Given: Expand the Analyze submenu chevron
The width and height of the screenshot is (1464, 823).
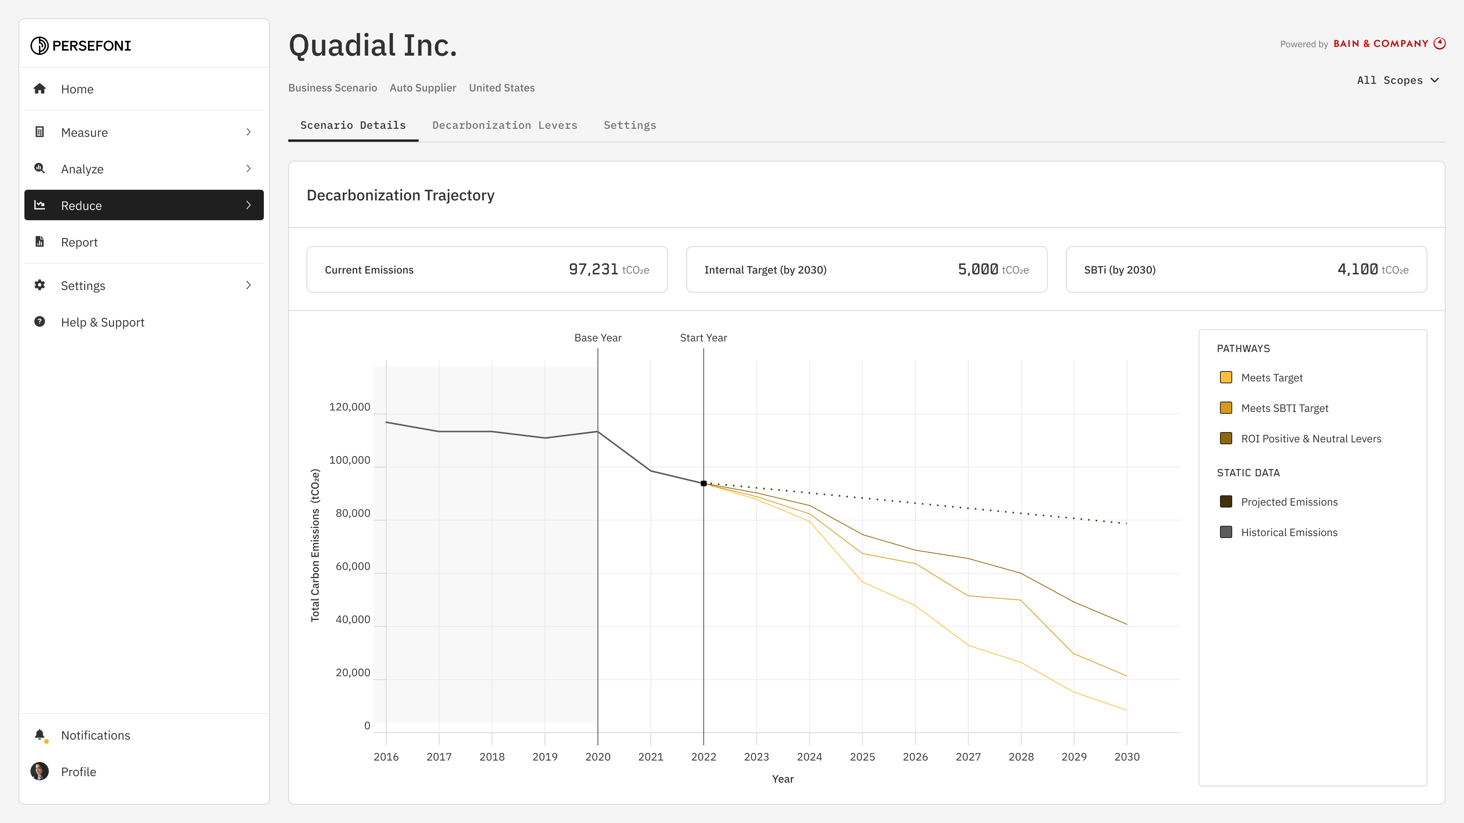Looking at the screenshot, I should point(248,168).
